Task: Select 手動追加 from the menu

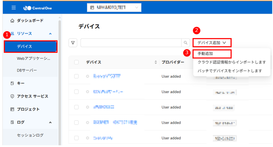Action: click(x=205, y=53)
